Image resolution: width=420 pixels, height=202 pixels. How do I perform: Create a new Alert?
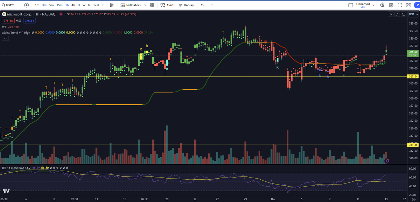[167, 5]
